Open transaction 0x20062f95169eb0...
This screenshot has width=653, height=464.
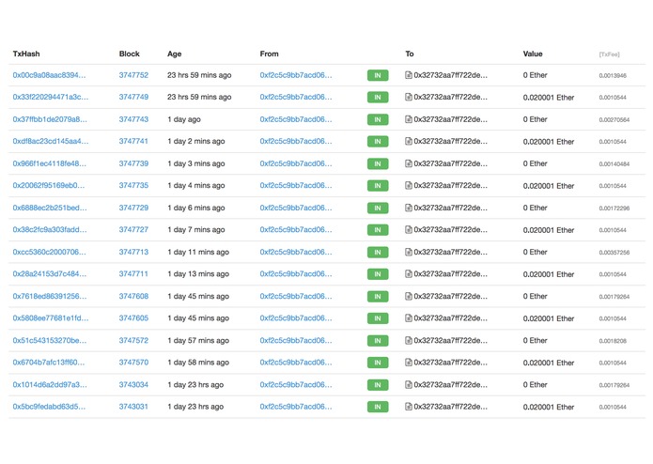coord(49,185)
